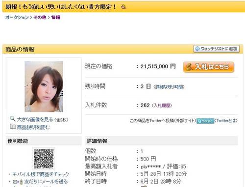The height and width of the screenshot is (187, 245).
Task: Select the bid count 262
Action: point(145,105)
